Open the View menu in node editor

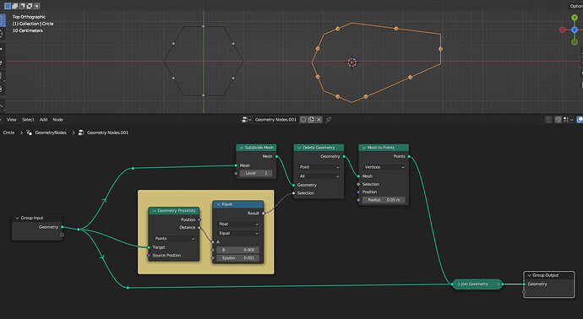[x=12, y=120]
